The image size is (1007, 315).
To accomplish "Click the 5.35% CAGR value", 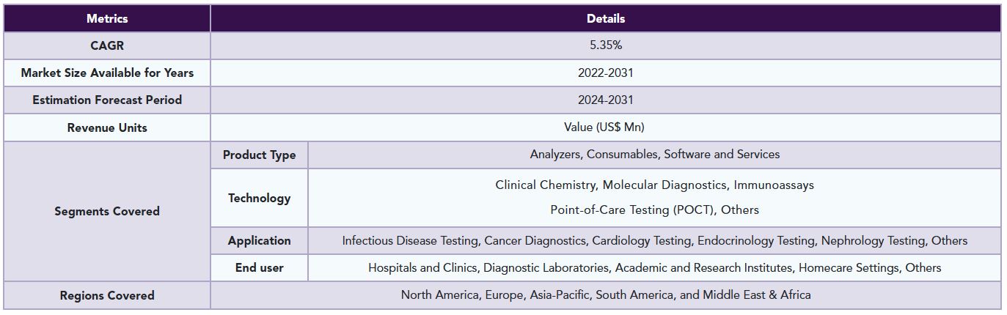I will pos(606,45).
